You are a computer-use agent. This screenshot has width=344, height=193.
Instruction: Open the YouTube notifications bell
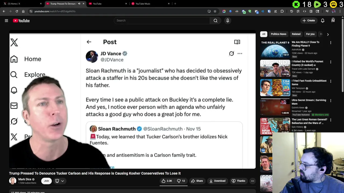tap(323, 21)
